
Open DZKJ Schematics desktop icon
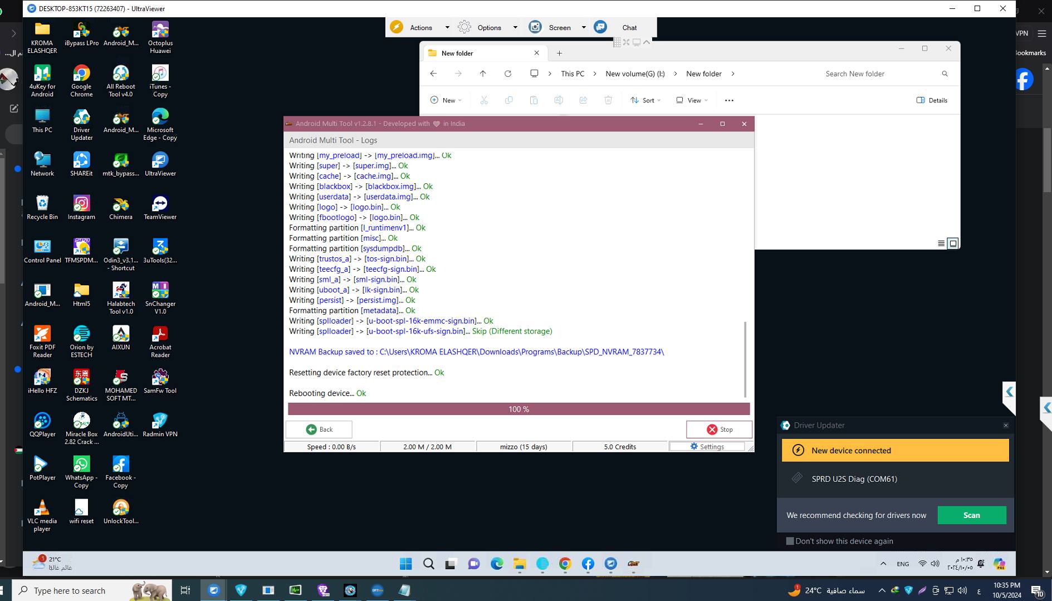coord(81,385)
